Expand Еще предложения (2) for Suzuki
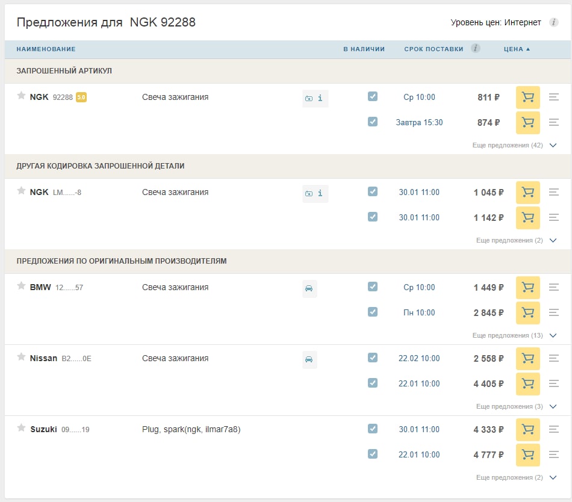 pos(516,477)
